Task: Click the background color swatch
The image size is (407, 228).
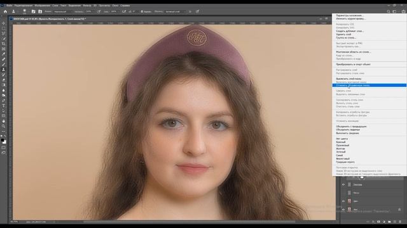Action: [4, 142]
